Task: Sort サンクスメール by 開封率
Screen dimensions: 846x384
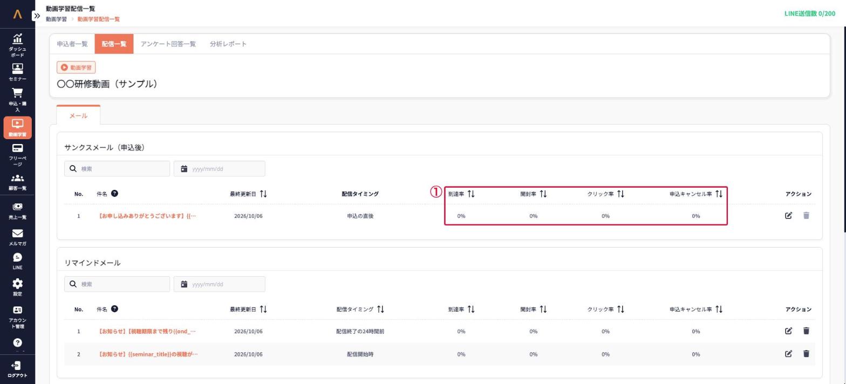Action: [x=543, y=194]
